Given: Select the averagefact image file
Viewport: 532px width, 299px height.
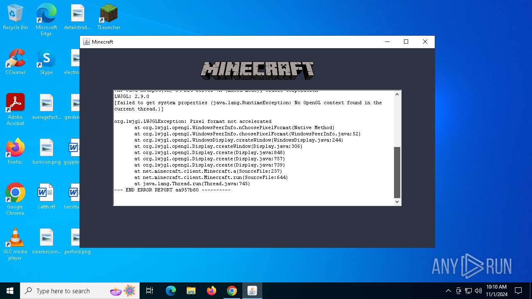Looking at the screenshot, I should click(x=46, y=107).
